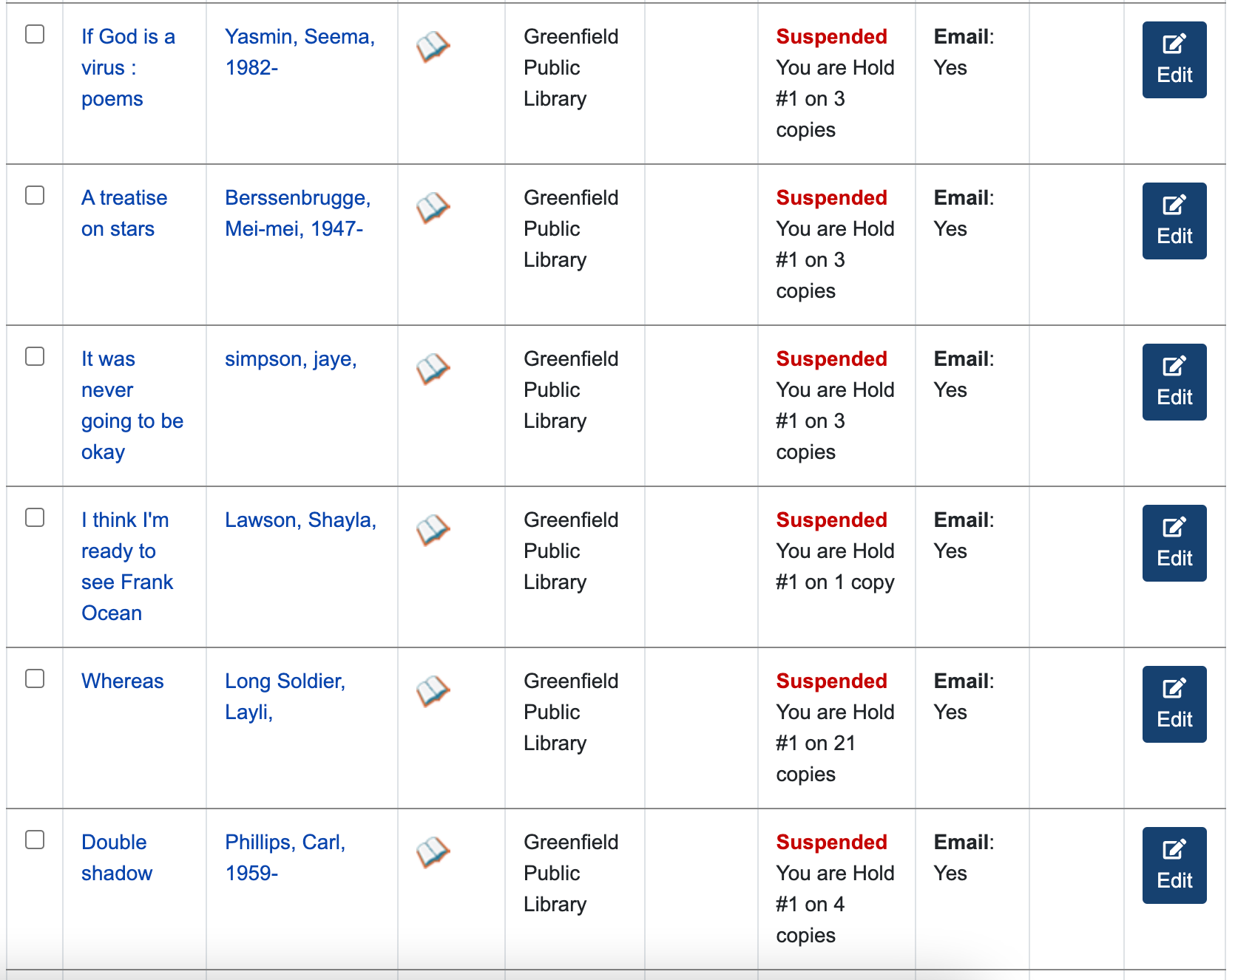This screenshot has height=980, width=1235.
Task: Click the book icon beside Double shadow
Action: point(433,852)
